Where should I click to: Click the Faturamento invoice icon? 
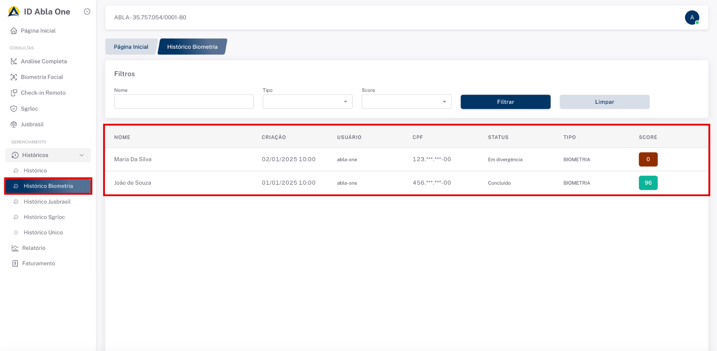(x=15, y=263)
